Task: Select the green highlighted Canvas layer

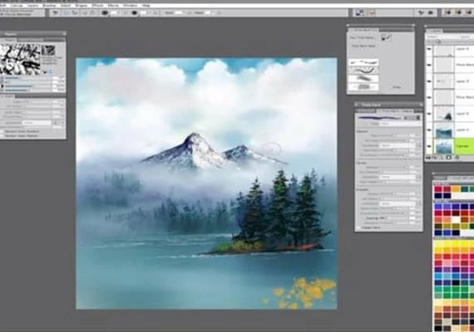Action: point(450,146)
